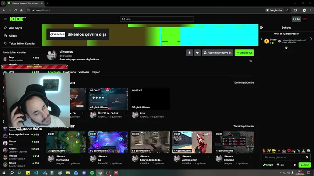Click Google'a Sor button in address bar

pyautogui.click(x=274, y=10)
